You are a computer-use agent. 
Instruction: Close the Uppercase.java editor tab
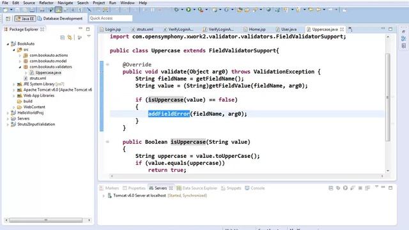tap(342, 29)
